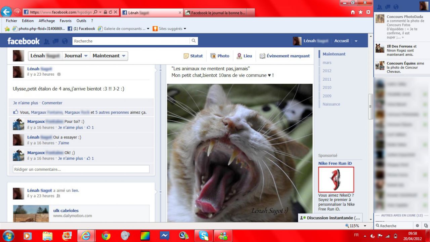Expand the Maintenant dropdown in the profile header
430x242 pixels.
point(109,56)
